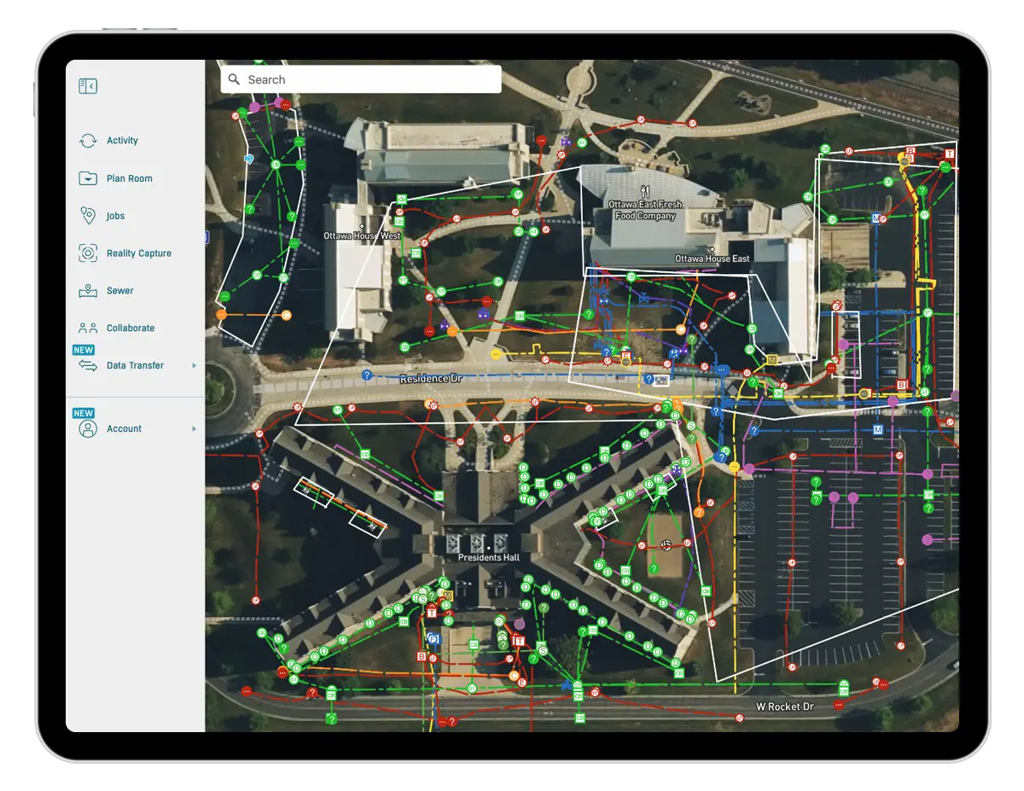Collapse the sidebar with the panel icon

(87, 85)
